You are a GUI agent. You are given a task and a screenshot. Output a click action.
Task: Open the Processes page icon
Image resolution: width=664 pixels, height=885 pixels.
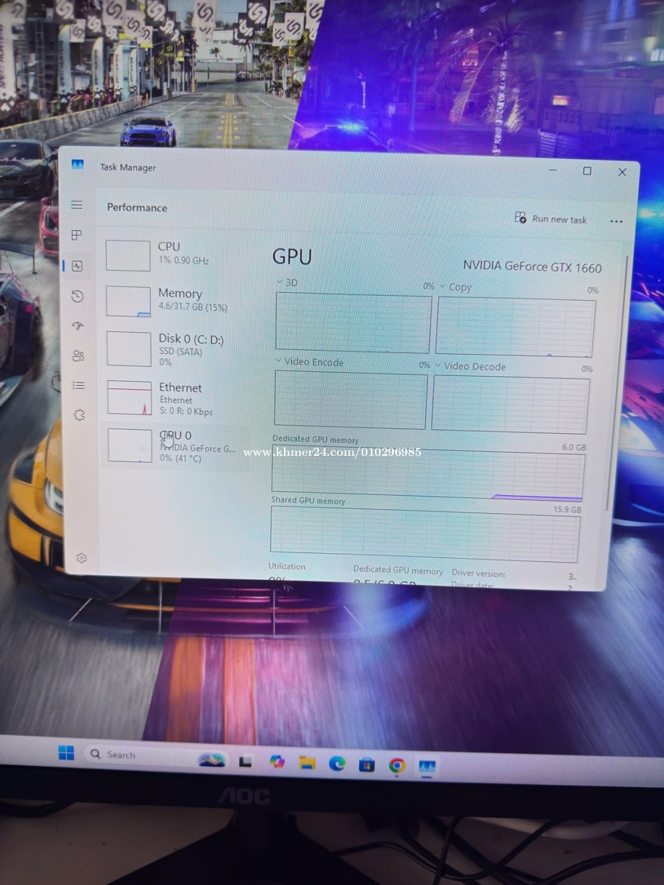[77, 235]
